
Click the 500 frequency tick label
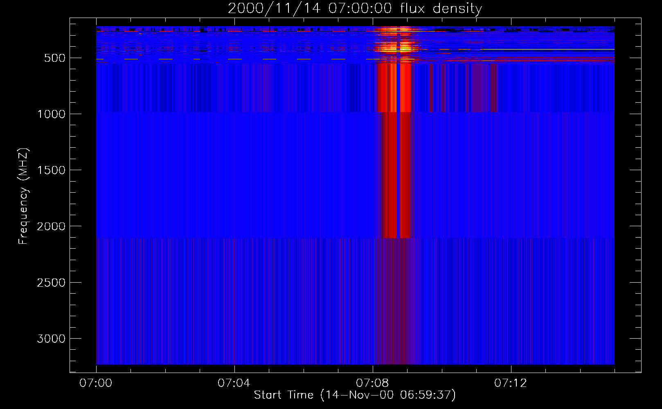coord(55,58)
